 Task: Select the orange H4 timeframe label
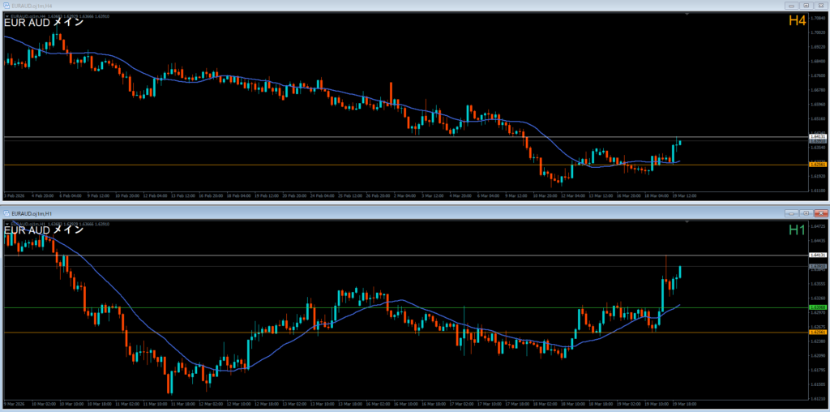(797, 21)
